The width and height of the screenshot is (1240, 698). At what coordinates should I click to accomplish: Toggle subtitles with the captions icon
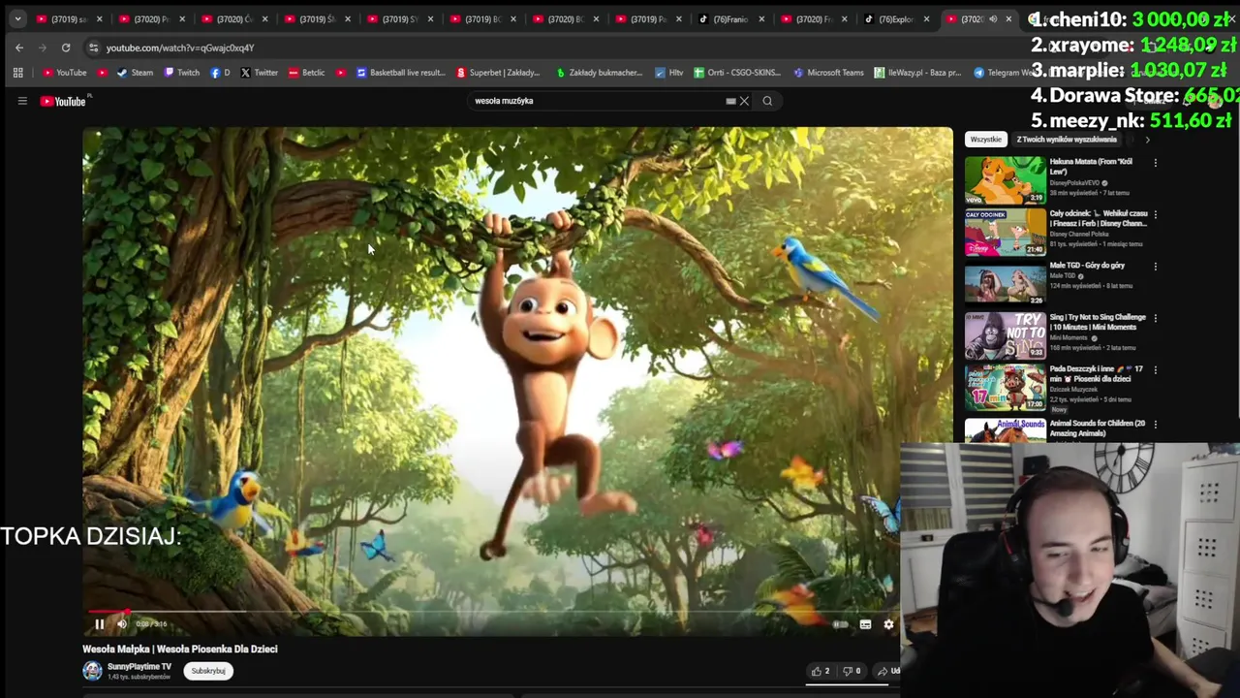click(865, 624)
